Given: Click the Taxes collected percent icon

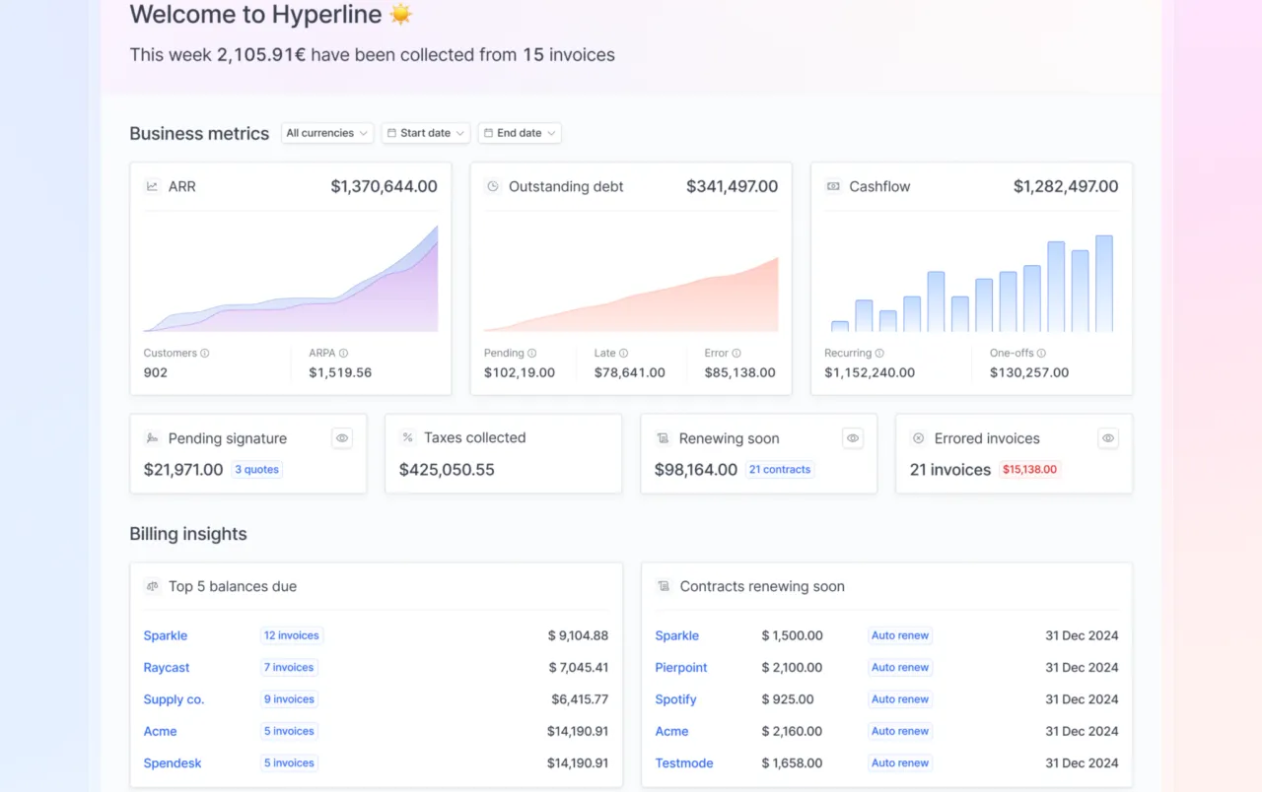Looking at the screenshot, I should pos(407,437).
